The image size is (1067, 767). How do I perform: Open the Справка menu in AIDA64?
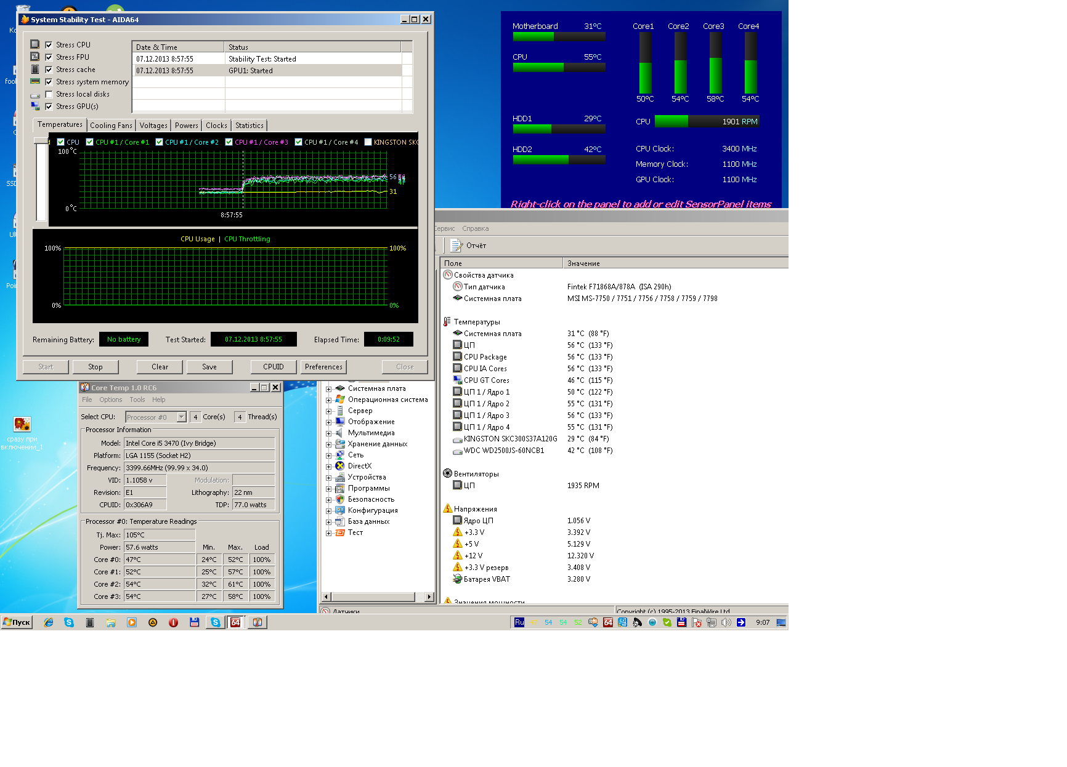coord(476,228)
